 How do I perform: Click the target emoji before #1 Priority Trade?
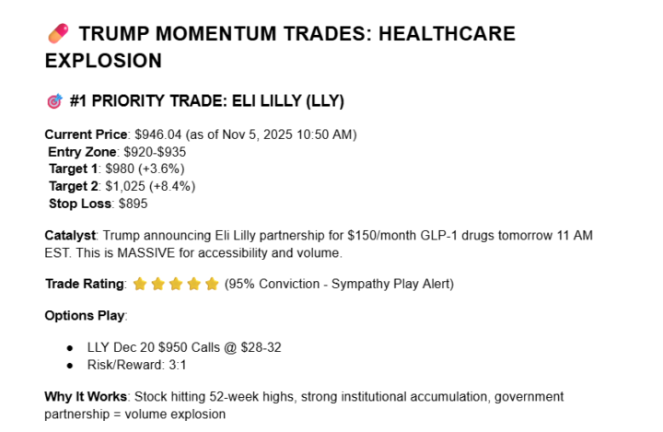point(53,100)
